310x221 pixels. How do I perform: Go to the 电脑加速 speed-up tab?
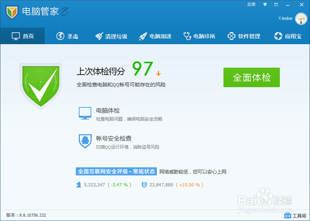point(155,36)
